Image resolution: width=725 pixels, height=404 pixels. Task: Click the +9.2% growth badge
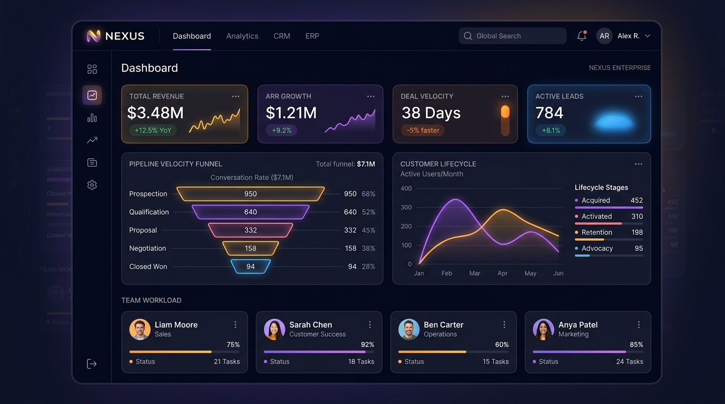click(x=281, y=130)
